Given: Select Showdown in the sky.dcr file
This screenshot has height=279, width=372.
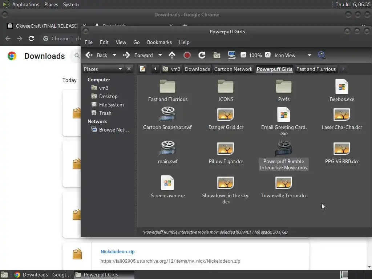Looking at the screenshot, I should 226,190.
